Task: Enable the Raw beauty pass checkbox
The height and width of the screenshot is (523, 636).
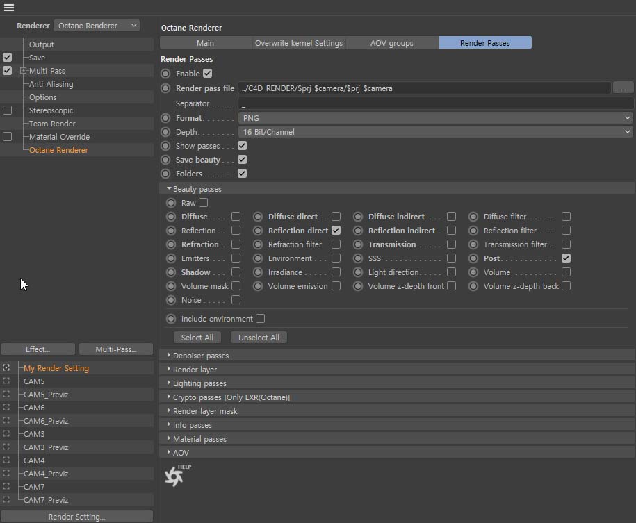Action: 204,202
